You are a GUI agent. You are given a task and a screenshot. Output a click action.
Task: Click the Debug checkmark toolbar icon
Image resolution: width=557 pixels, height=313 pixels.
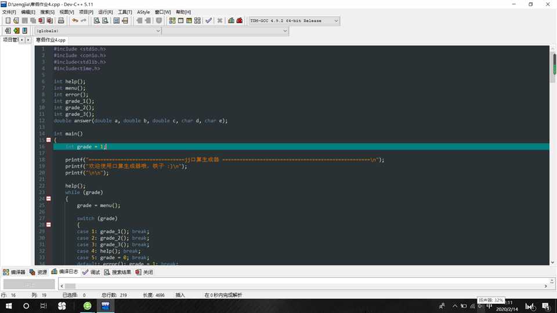tap(208, 21)
